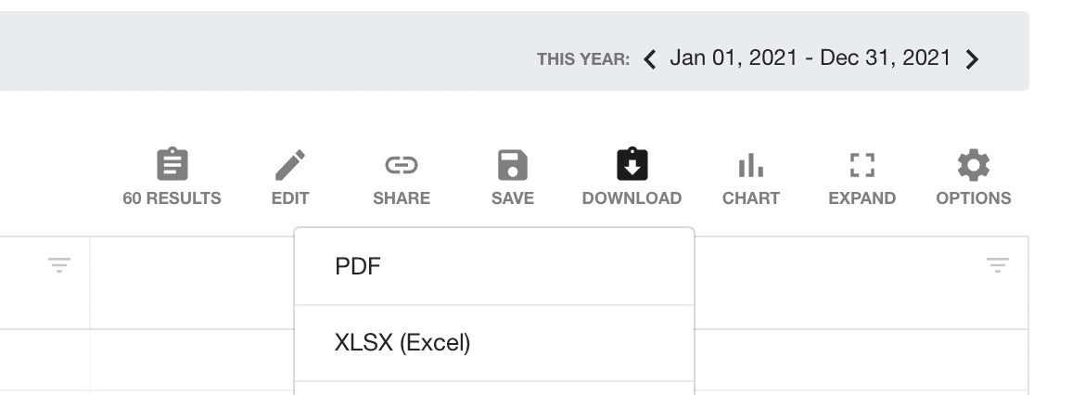Open the left column filter icon
The width and height of the screenshot is (1072, 395).
(59, 263)
